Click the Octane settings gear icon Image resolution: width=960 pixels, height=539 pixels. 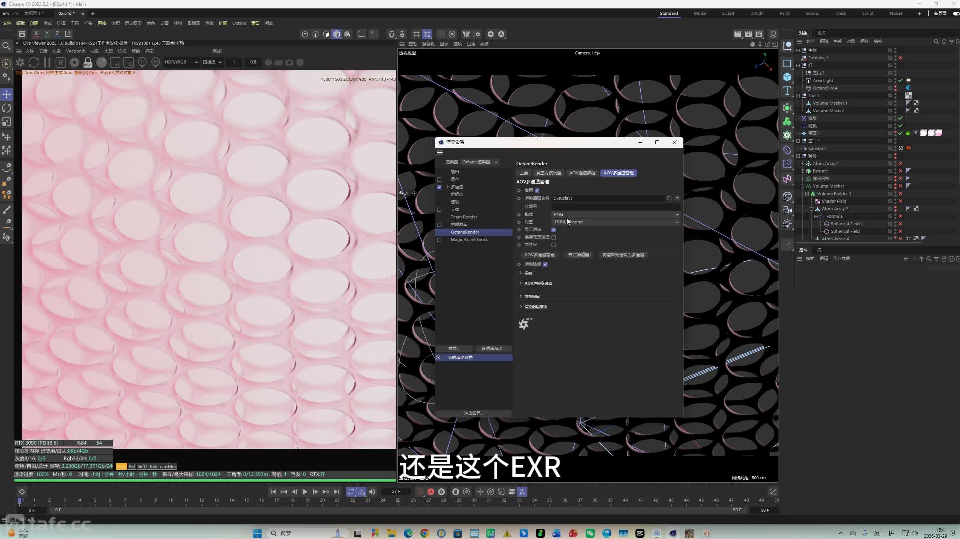click(x=74, y=62)
